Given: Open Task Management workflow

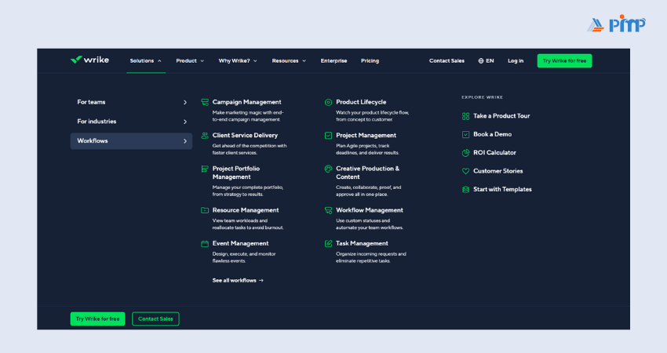Looking at the screenshot, I should pos(362,243).
